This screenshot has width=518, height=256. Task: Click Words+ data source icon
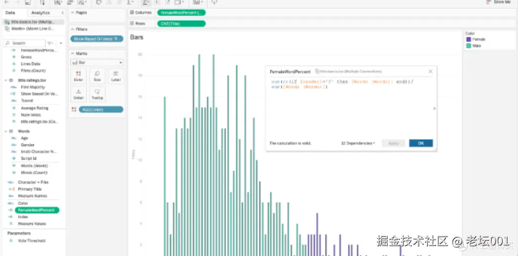(7, 29)
